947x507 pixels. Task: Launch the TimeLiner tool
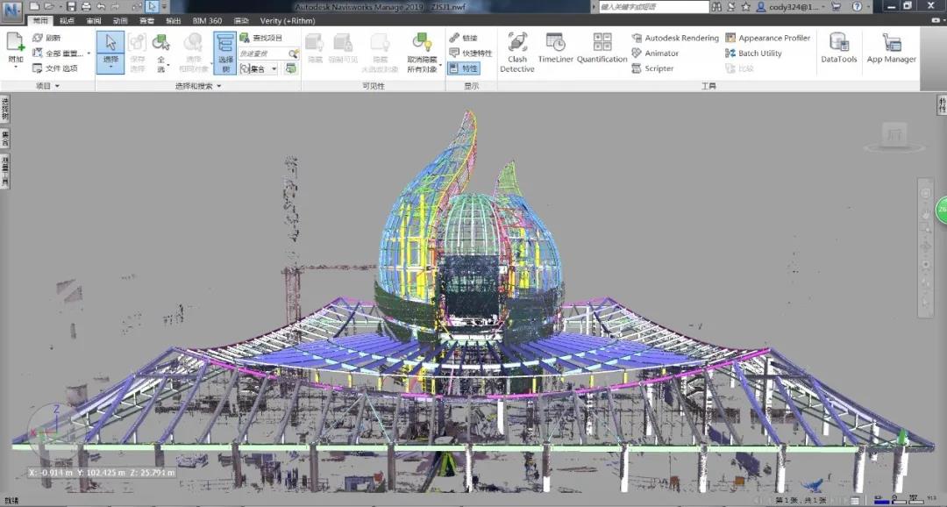[555, 51]
